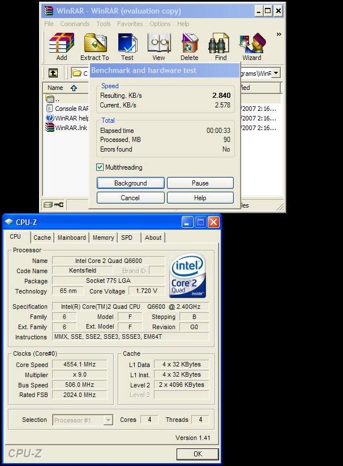Viewport: 343px width, 466px height.
Task: Open the Favorites menu in WinRAR
Action: [x=130, y=24]
